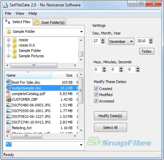Screen dimensions: 164x160
Task: Toggle the Created date checkbox
Action: pos(96,89)
